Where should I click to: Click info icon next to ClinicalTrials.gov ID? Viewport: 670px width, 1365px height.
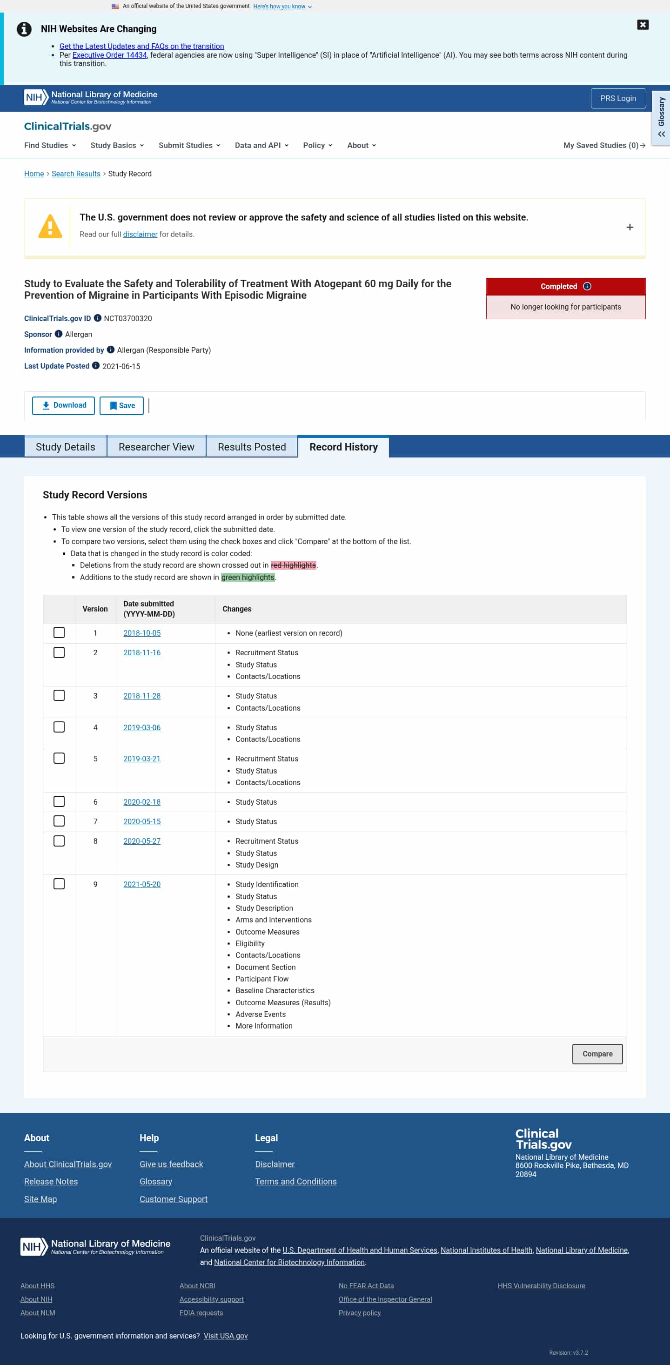(x=97, y=318)
